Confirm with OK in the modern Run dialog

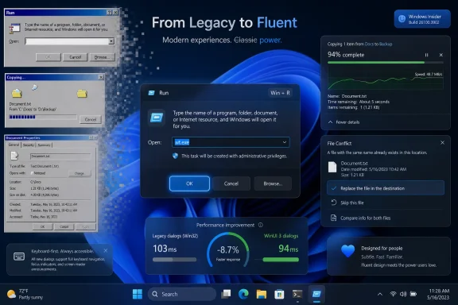click(x=189, y=183)
